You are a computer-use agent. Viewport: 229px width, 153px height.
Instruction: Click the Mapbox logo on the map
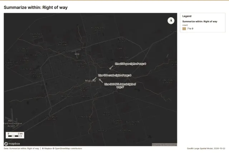point(12,144)
